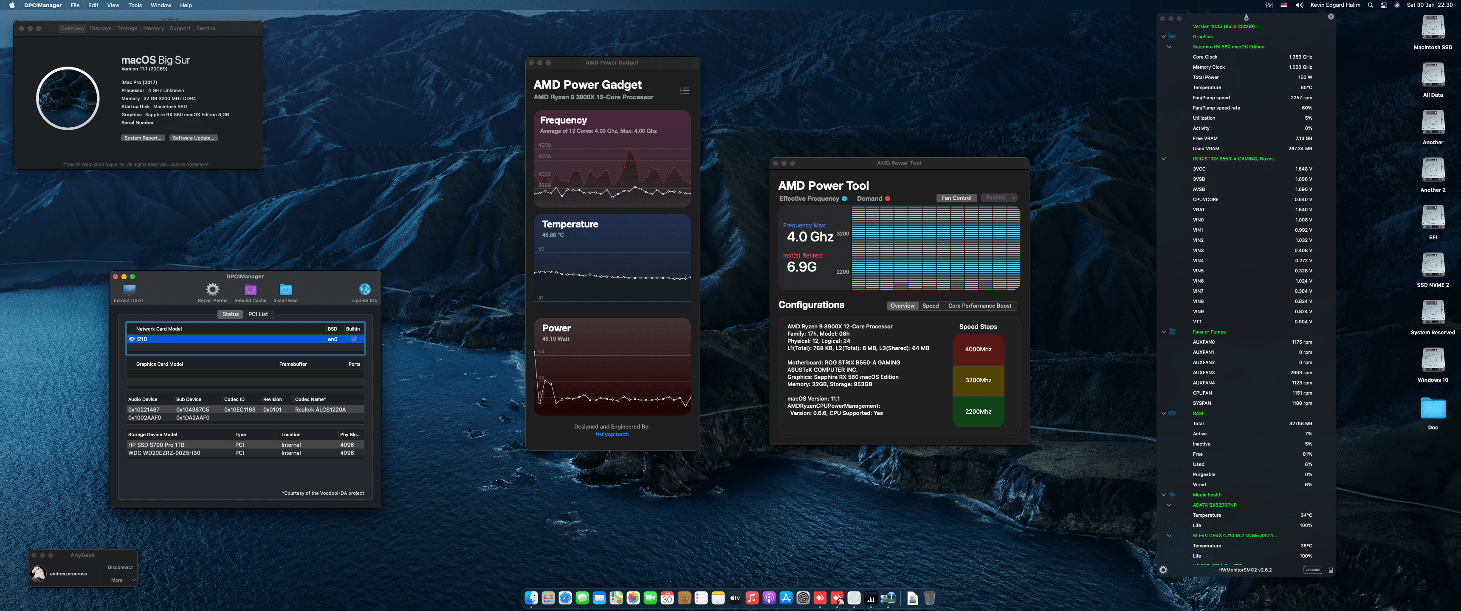Open the EFI volume on desktop
The width and height of the screenshot is (1461, 611).
click(x=1433, y=218)
